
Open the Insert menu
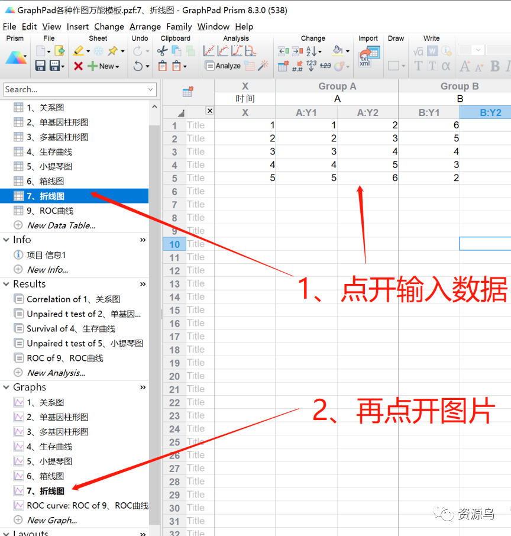(x=77, y=27)
